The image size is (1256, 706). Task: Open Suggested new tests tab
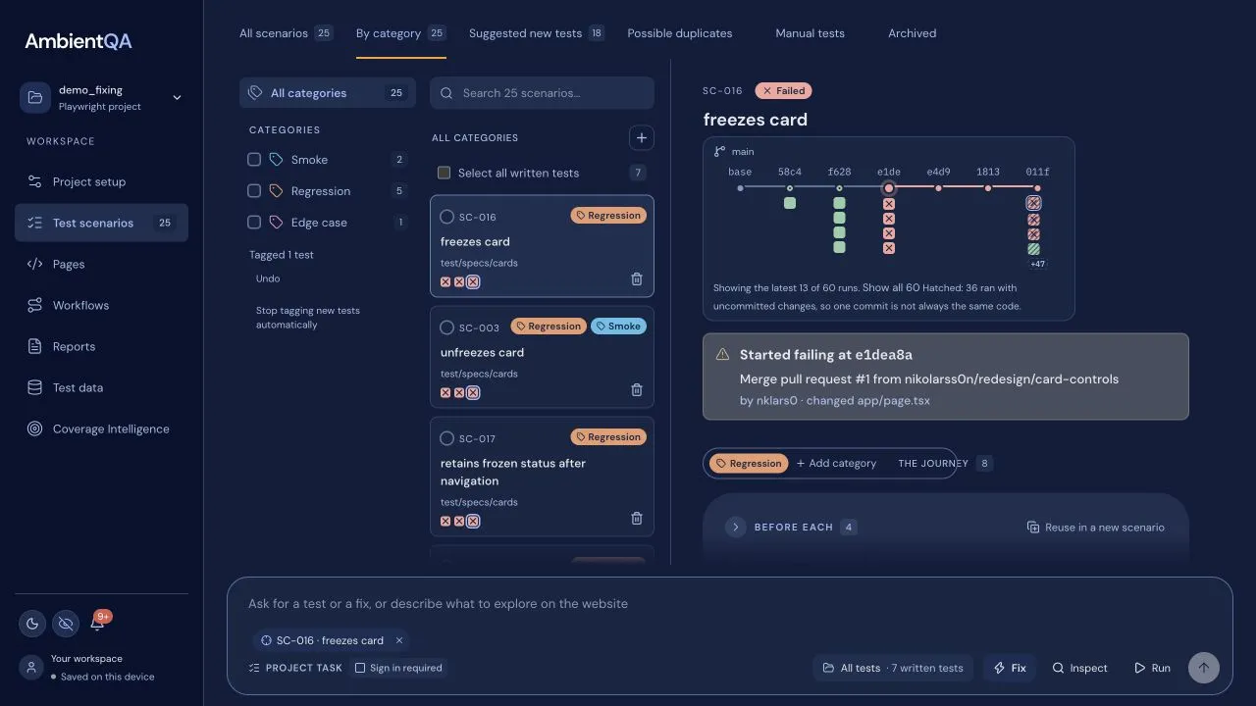(x=536, y=33)
